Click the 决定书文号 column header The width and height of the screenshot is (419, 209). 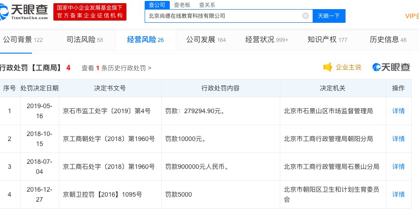(x=110, y=88)
